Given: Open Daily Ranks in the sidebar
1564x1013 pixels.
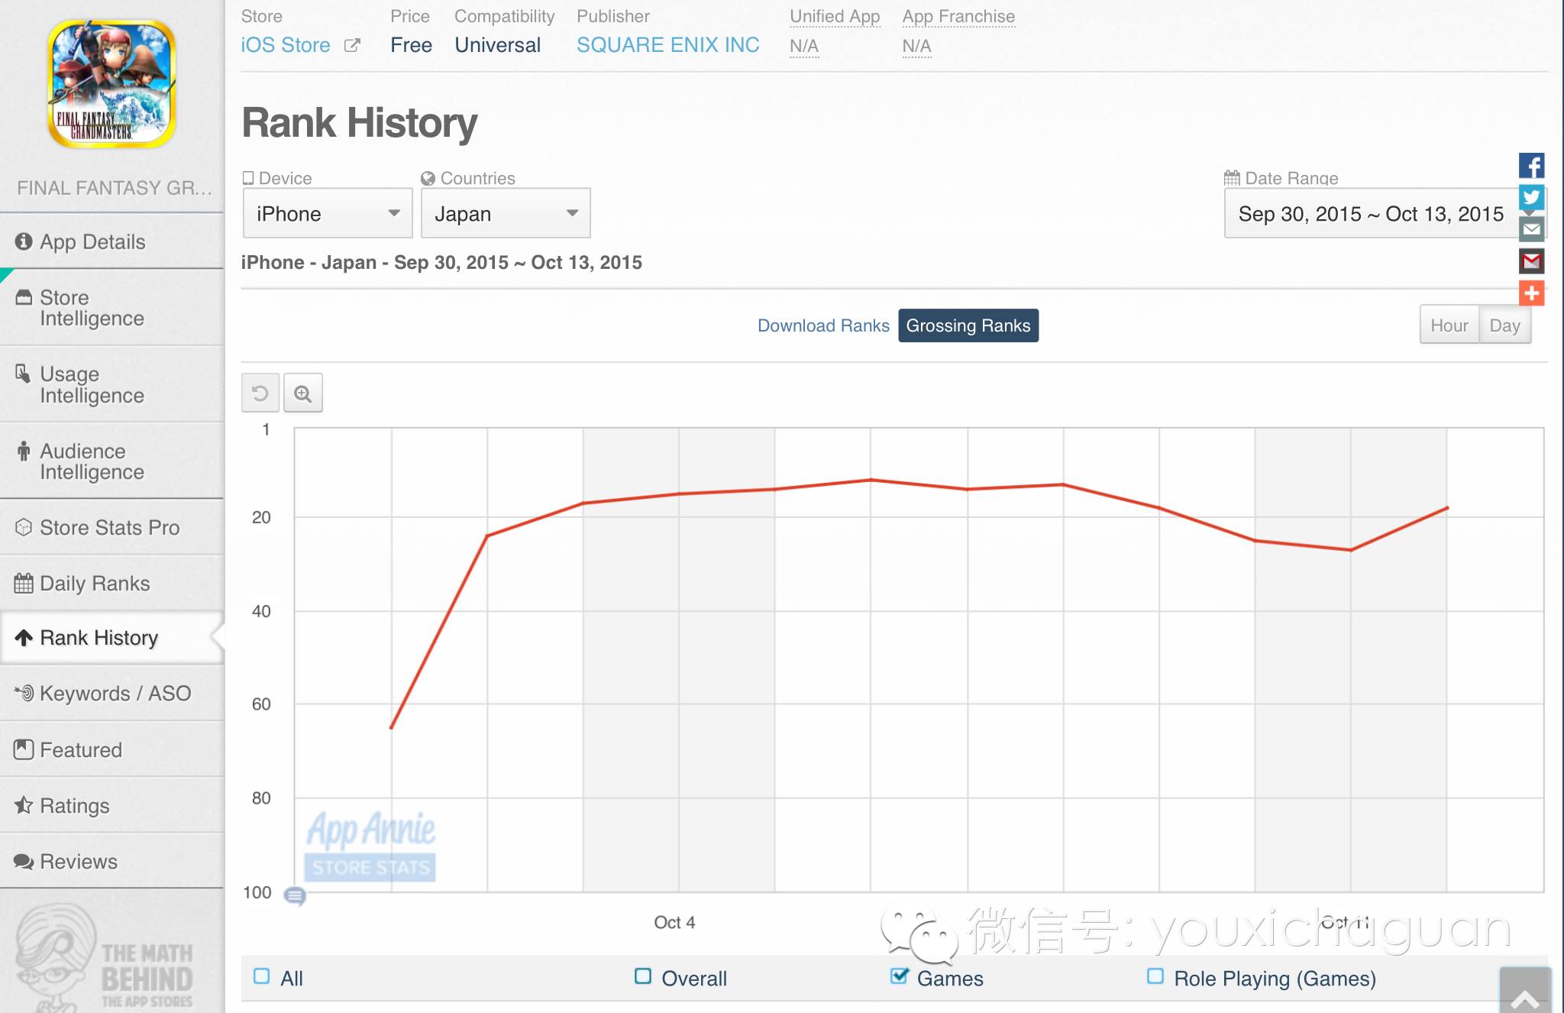Looking at the screenshot, I should [x=95, y=583].
